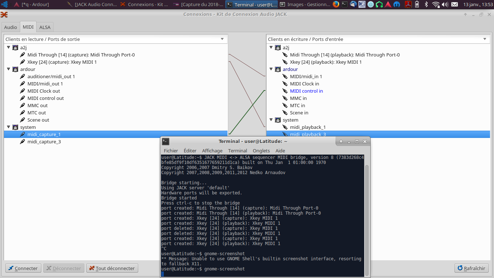
Task: Select the auditioner/midi_out 1 port
Action: click(51, 76)
